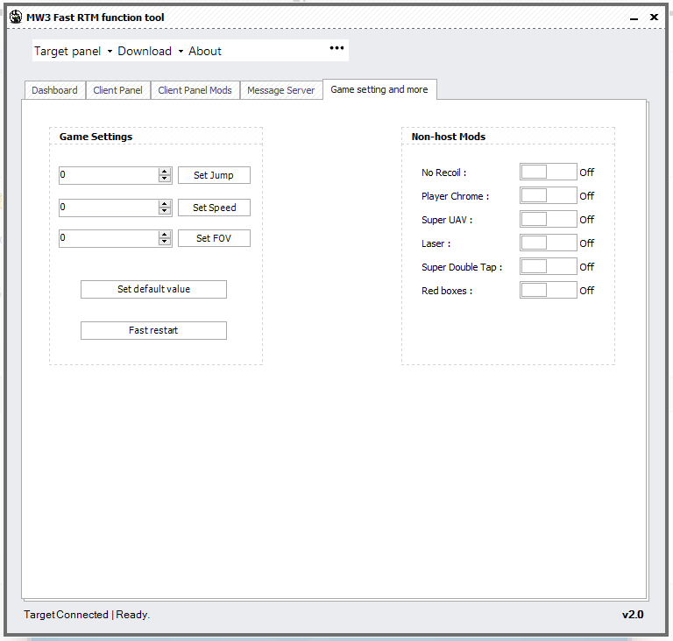Image resolution: width=673 pixels, height=641 pixels.
Task: Toggle the No Recoil switch
Action: [548, 172]
